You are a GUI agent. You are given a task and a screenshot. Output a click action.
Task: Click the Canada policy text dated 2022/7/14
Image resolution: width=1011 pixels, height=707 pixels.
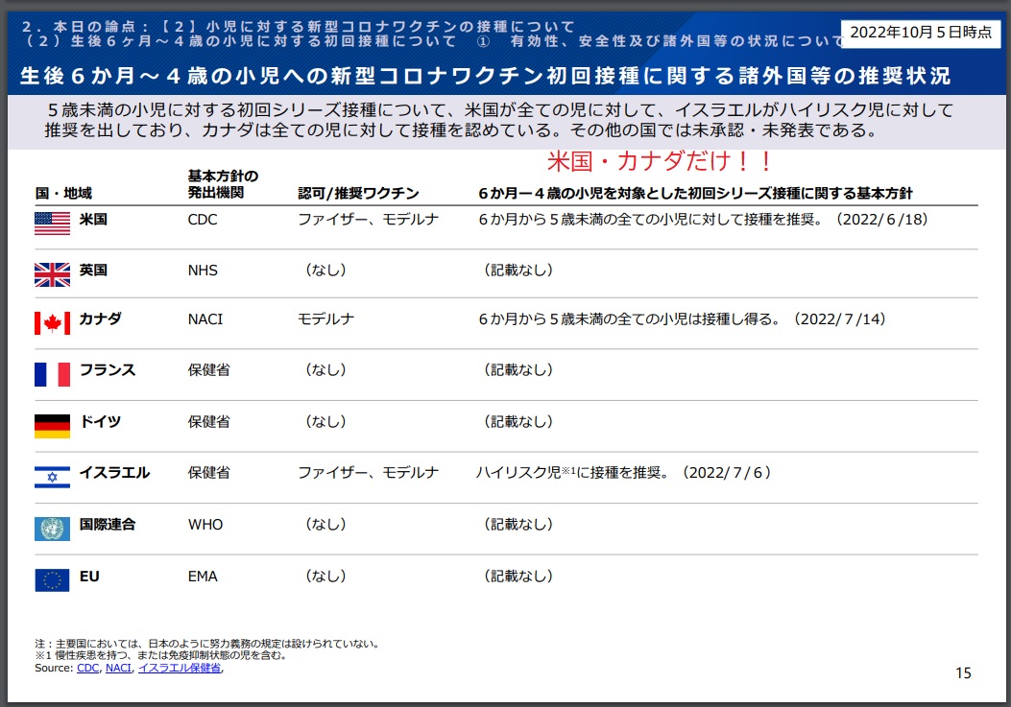pyautogui.click(x=683, y=319)
